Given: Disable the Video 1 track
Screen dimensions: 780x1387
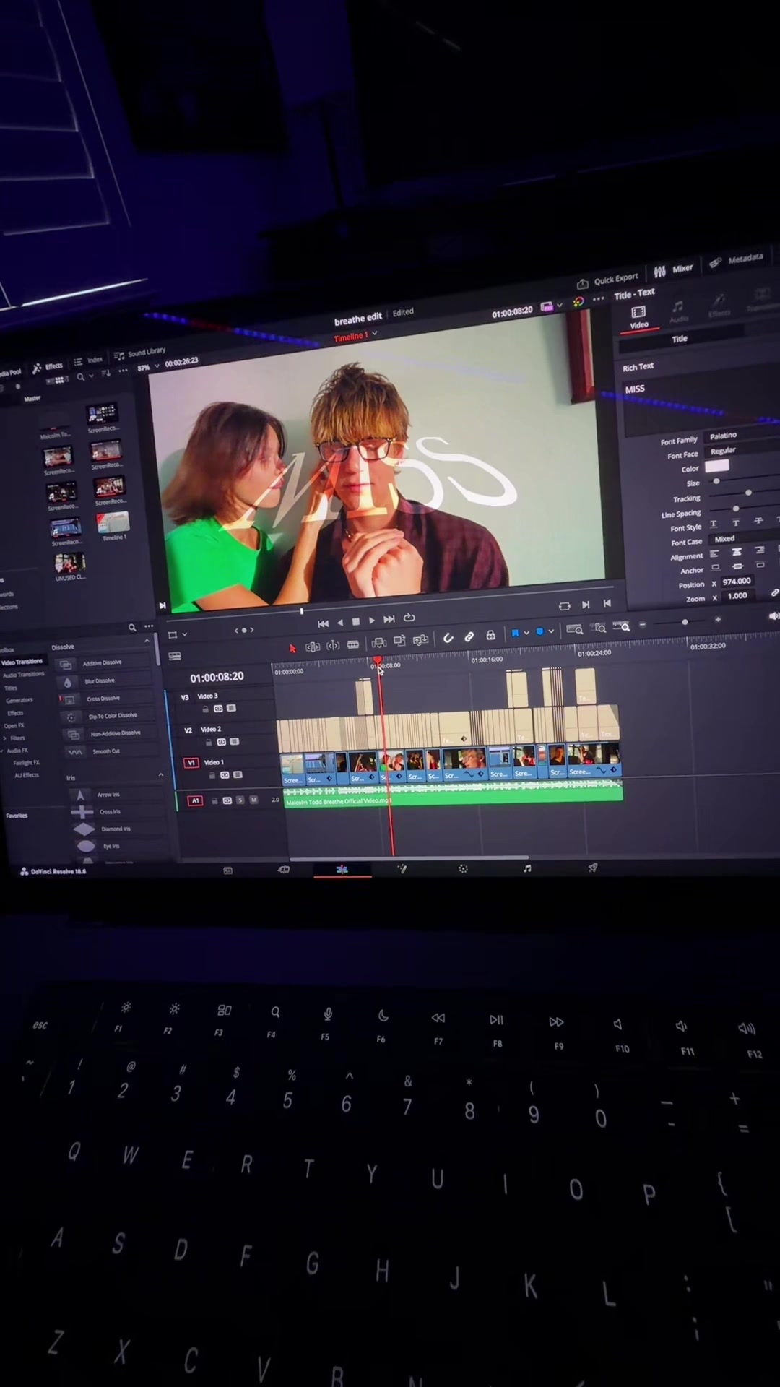Looking at the screenshot, I should (238, 774).
